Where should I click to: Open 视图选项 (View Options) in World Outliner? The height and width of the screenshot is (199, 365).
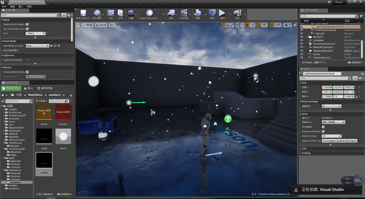pos(355,63)
